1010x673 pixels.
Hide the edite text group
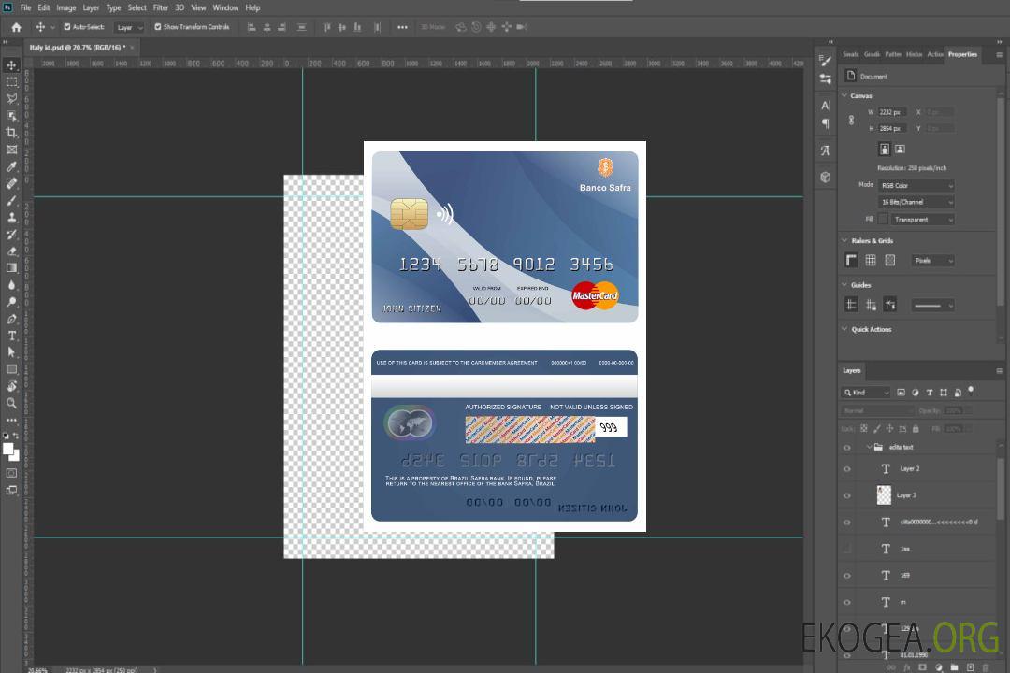coord(847,448)
